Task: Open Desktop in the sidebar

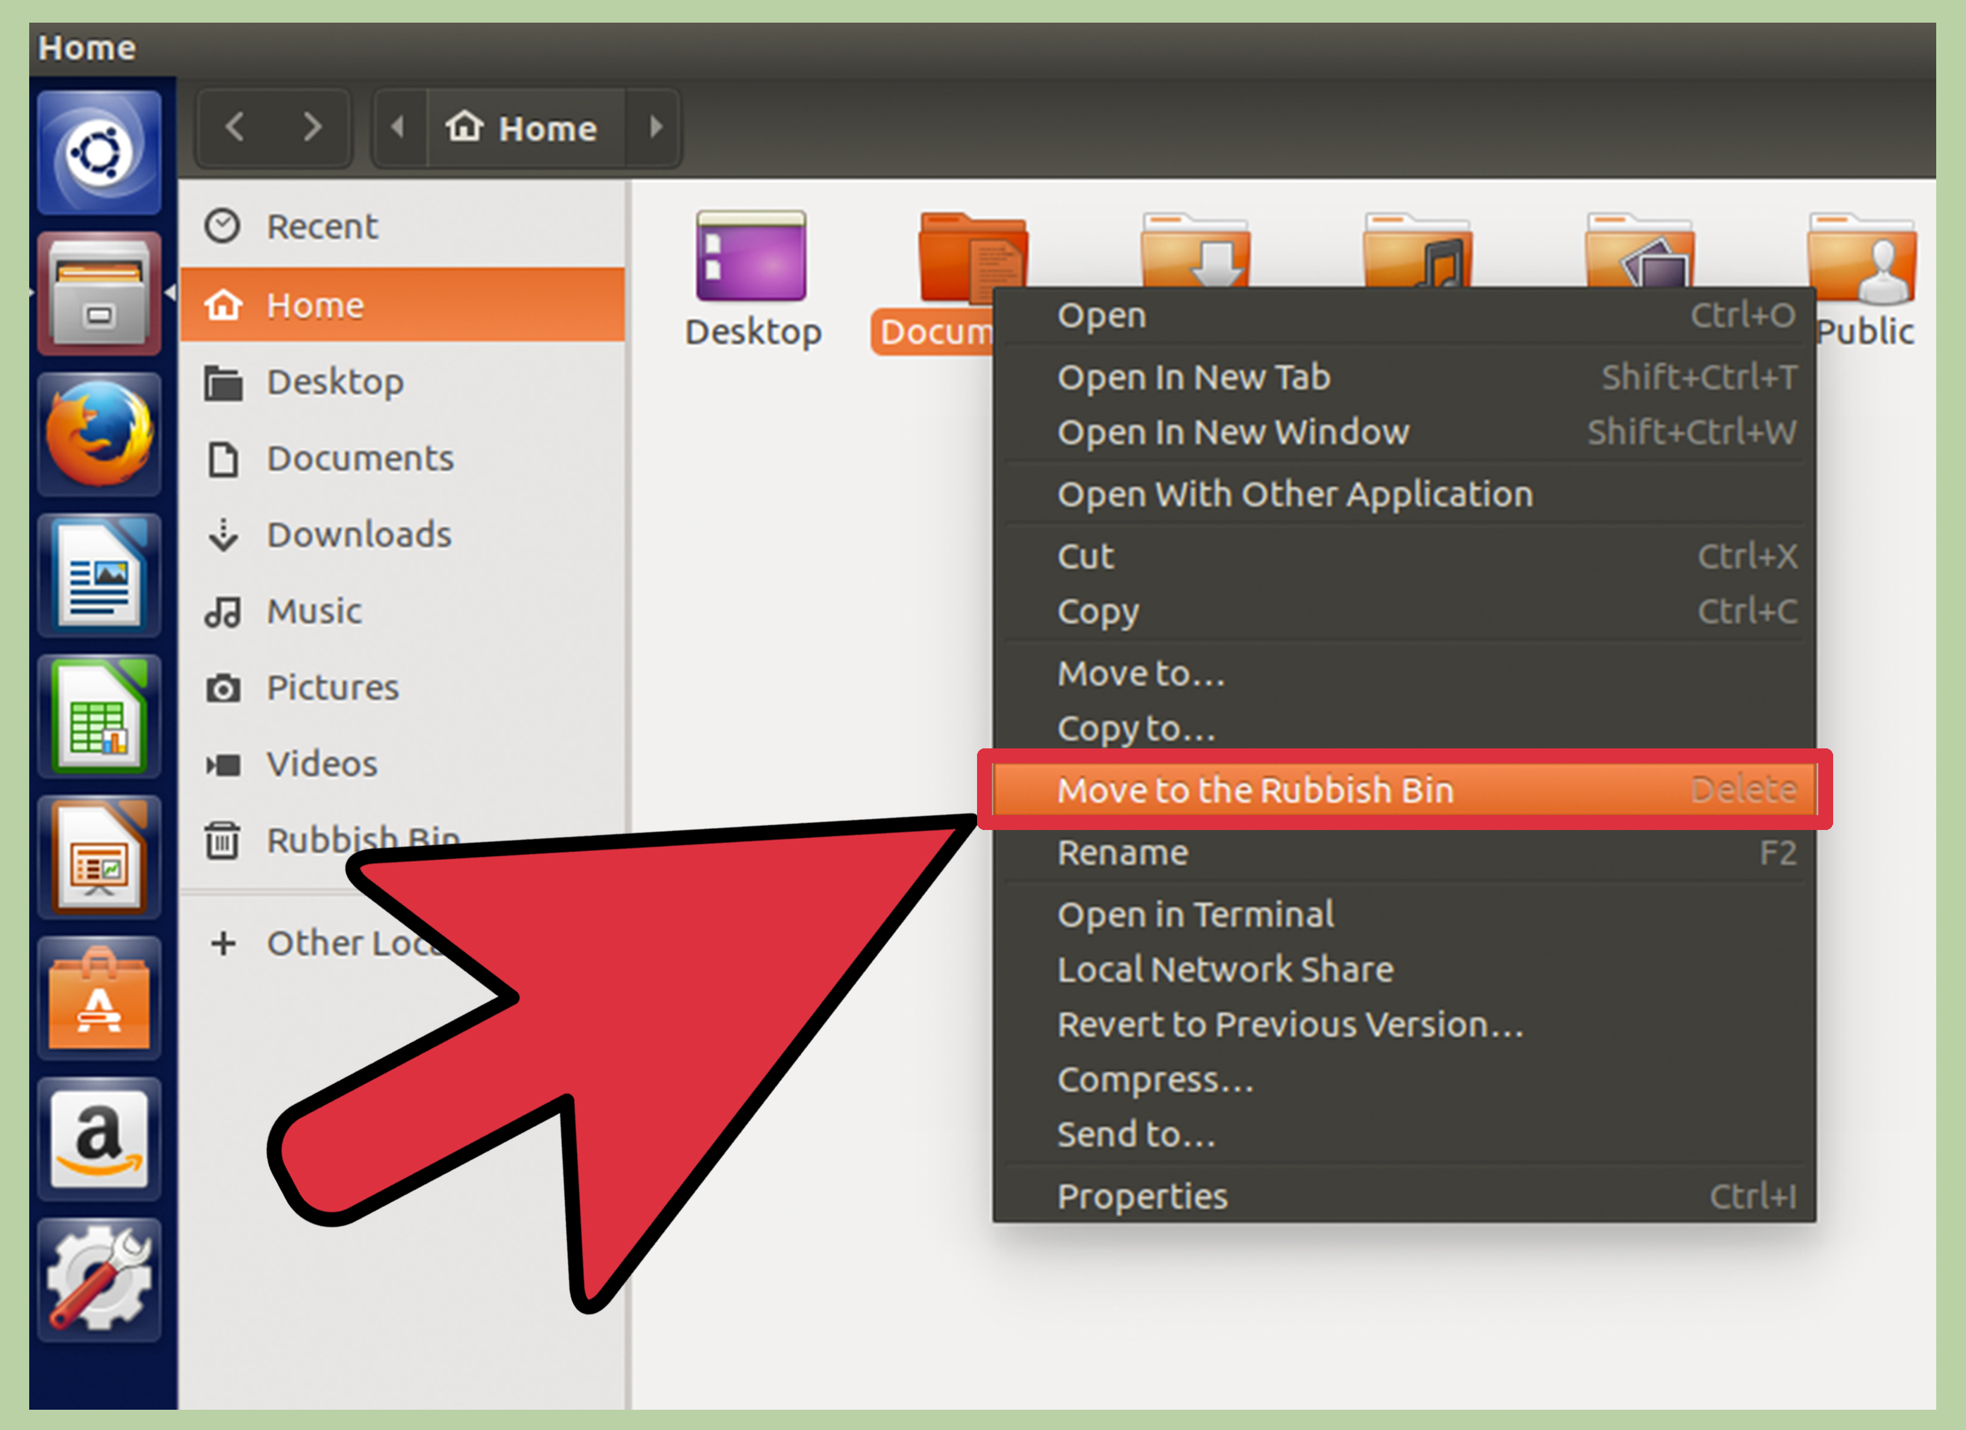Action: pyautogui.click(x=402, y=381)
